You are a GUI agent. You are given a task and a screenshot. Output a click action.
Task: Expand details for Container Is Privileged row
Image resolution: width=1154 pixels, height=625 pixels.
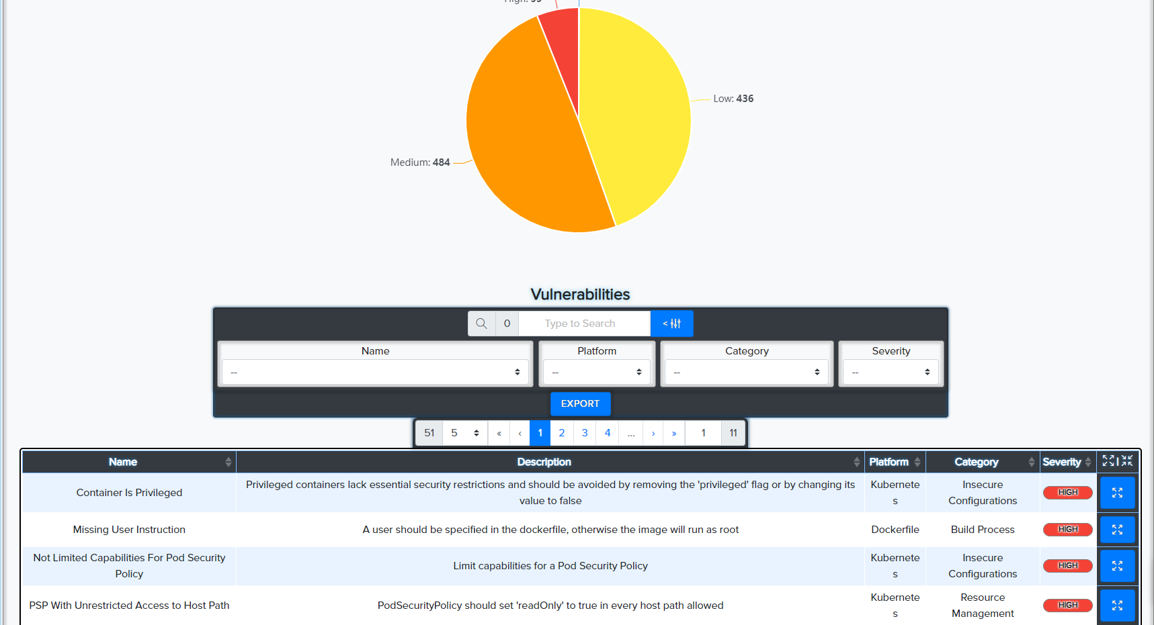(x=1117, y=493)
